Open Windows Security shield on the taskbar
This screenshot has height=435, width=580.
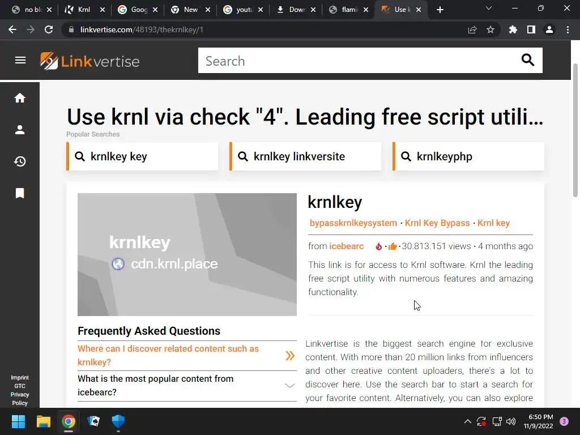118,421
